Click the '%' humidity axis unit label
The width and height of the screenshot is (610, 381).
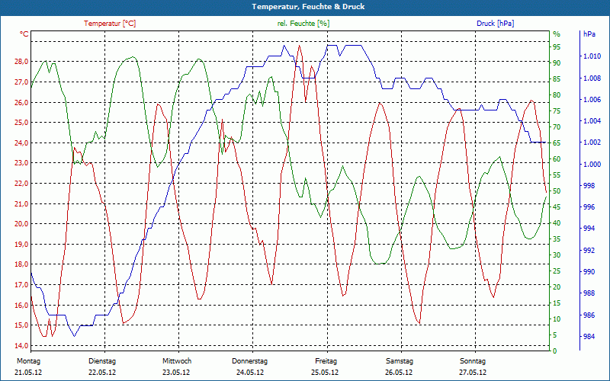[x=557, y=34]
